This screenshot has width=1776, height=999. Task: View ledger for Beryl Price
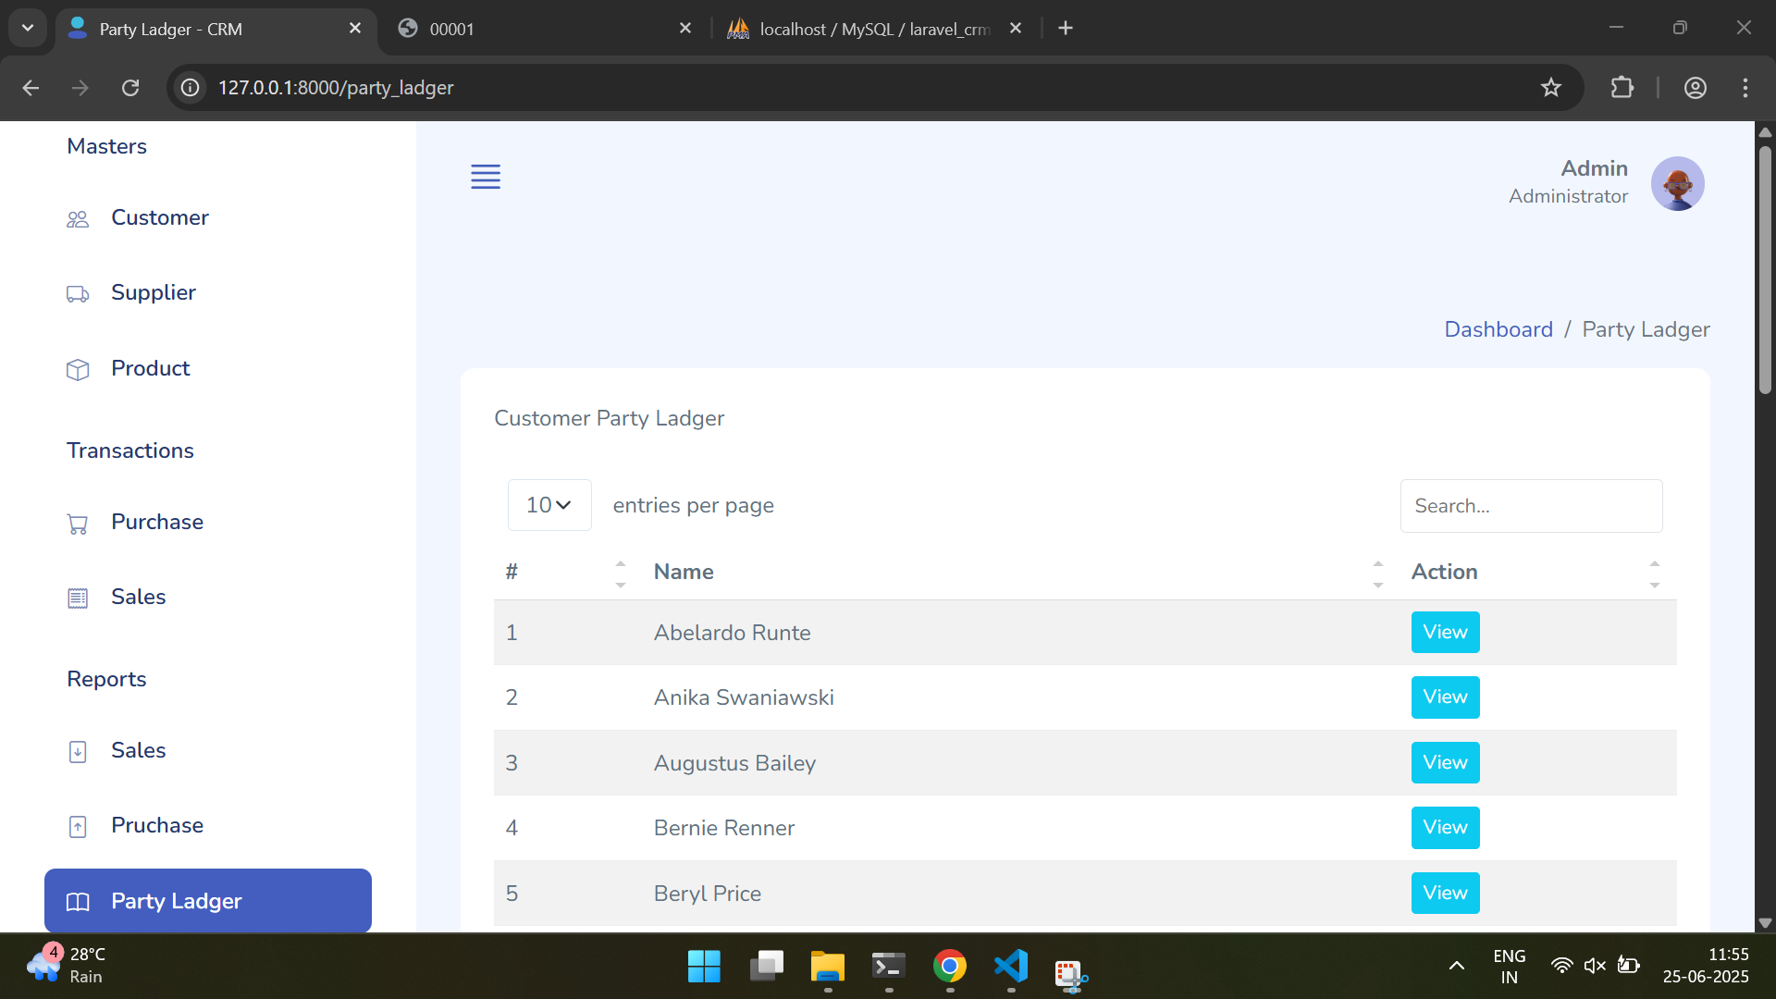tap(1445, 893)
